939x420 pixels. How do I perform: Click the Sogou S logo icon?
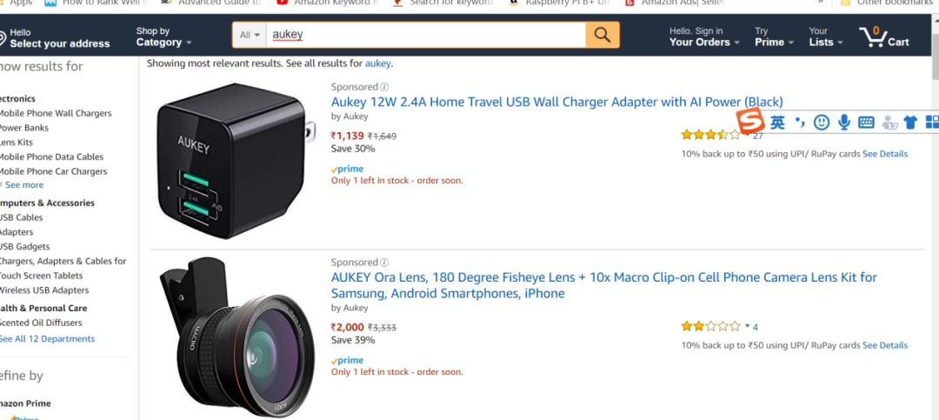(751, 122)
